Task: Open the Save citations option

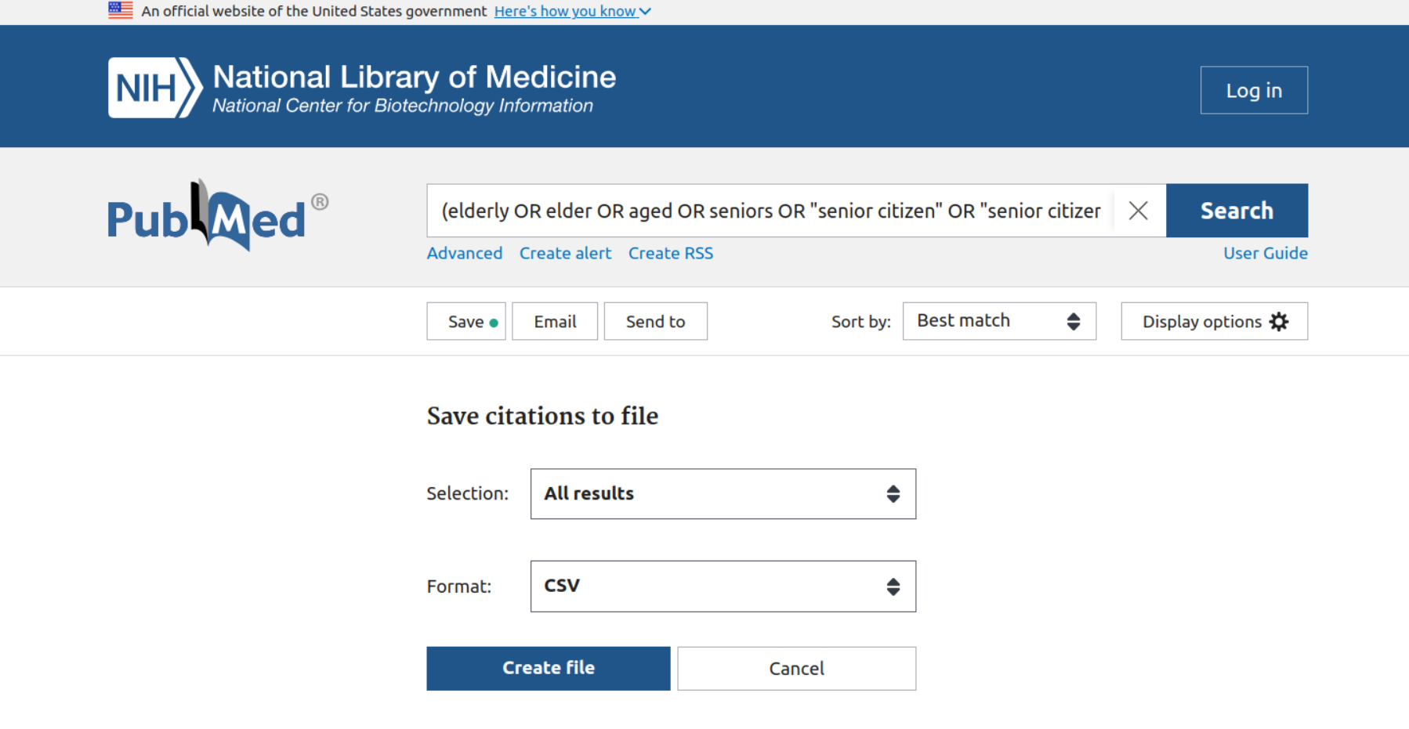Action: pos(466,322)
